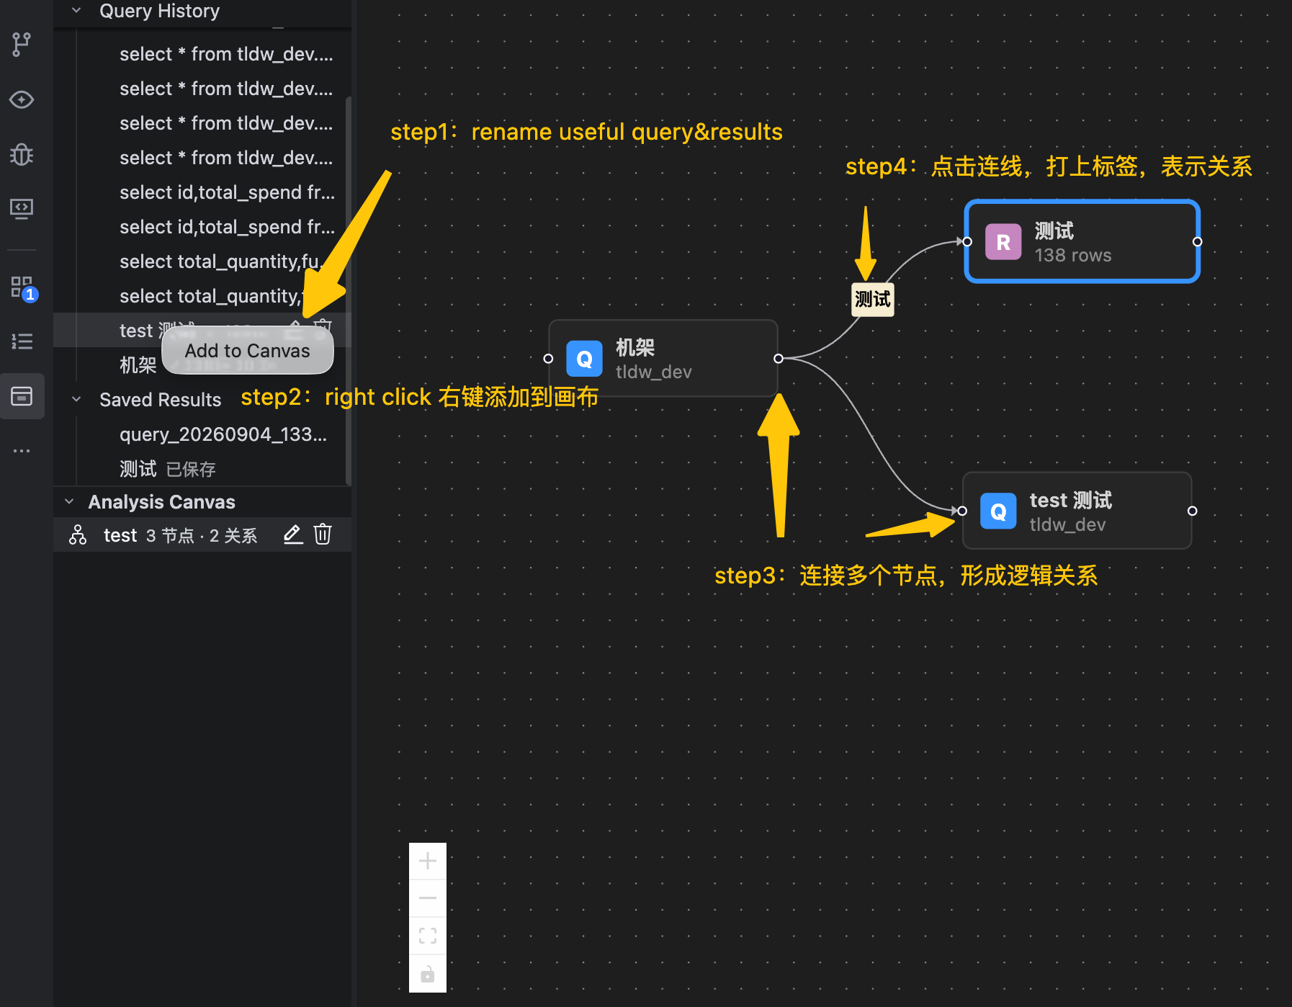Click the right connector of test 测试 node

pos(1192,511)
